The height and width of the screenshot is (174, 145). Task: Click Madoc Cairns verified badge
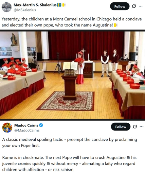coord(41,125)
